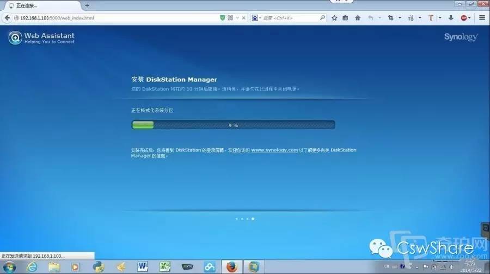Click the QR code icon in address bar
Image resolution: width=490 pixels, height=274 pixels.
click(230, 18)
